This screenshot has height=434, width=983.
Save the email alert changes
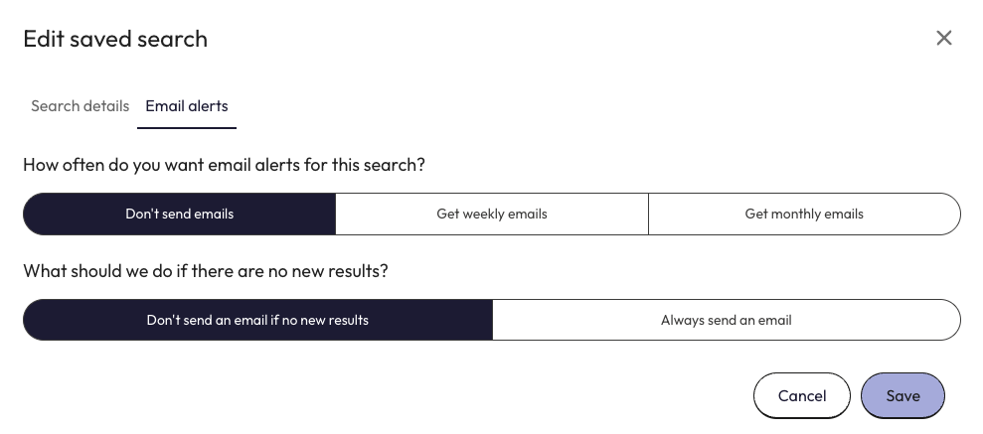tap(902, 395)
